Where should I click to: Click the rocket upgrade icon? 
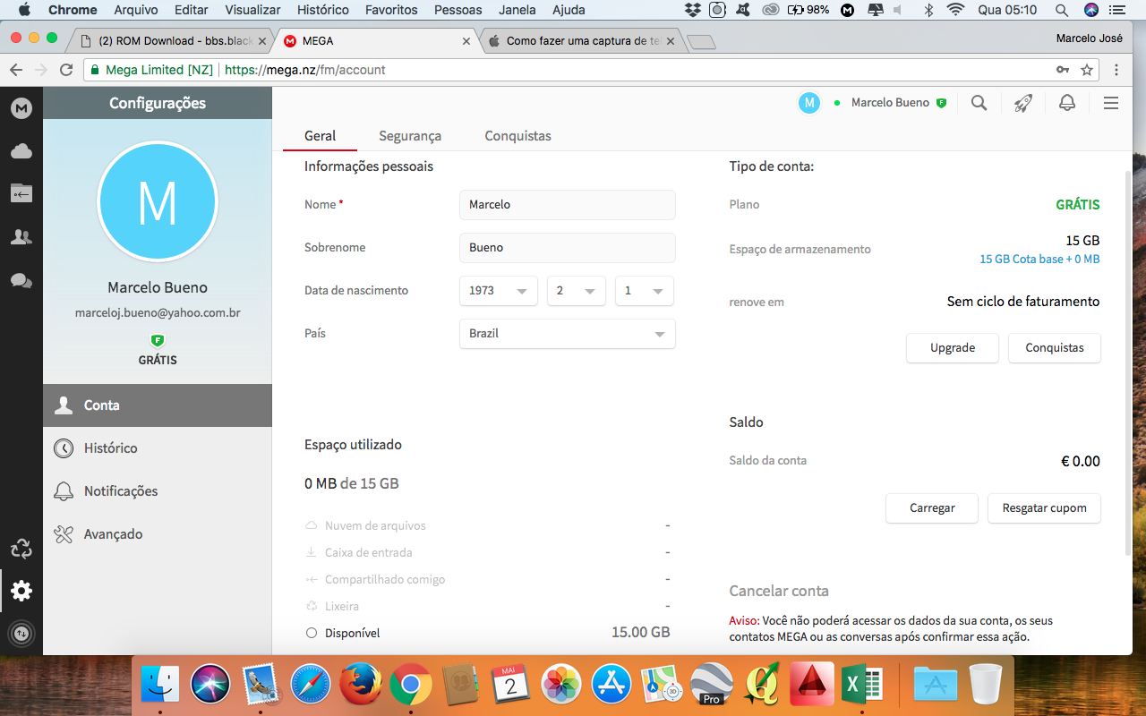tap(1022, 103)
